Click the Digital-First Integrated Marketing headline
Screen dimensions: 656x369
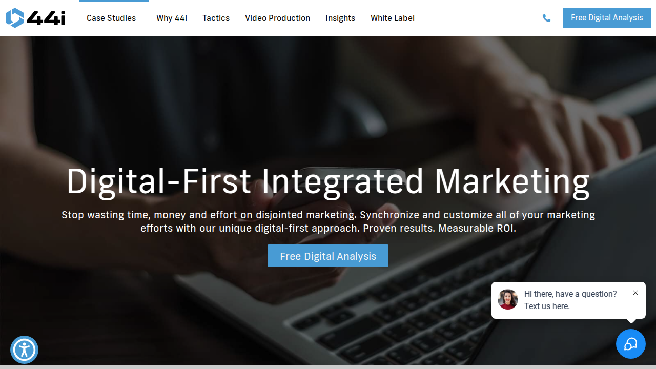coord(328,181)
